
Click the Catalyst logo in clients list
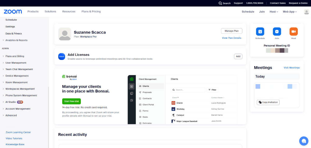[173, 115]
